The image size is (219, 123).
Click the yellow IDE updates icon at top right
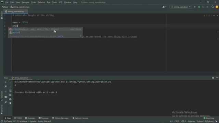click(217, 7)
